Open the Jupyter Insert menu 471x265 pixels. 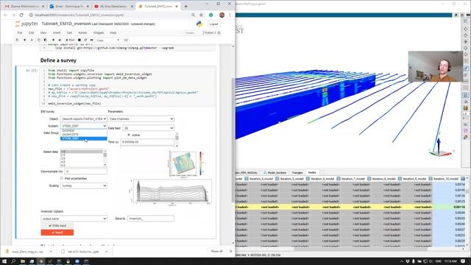pyautogui.click(x=57, y=32)
